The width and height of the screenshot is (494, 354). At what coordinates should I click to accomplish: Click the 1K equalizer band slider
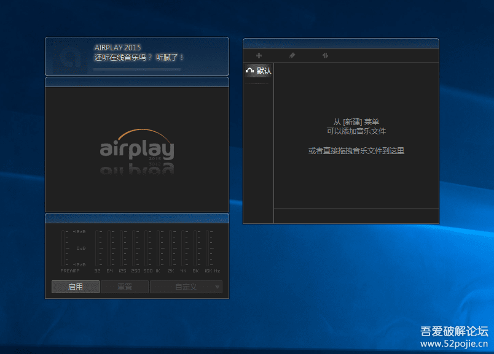coord(159,248)
